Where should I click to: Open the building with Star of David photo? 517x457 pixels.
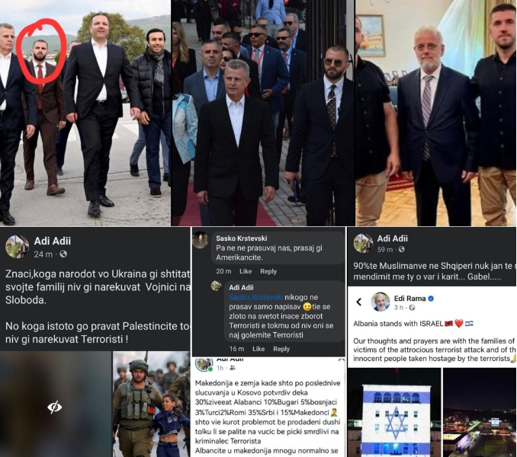click(394, 412)
